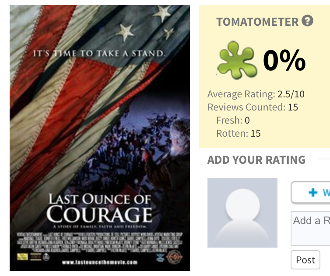330x276 pixels.
Task: Click the green rotten splat icon
Action: [x=237, y=61]
